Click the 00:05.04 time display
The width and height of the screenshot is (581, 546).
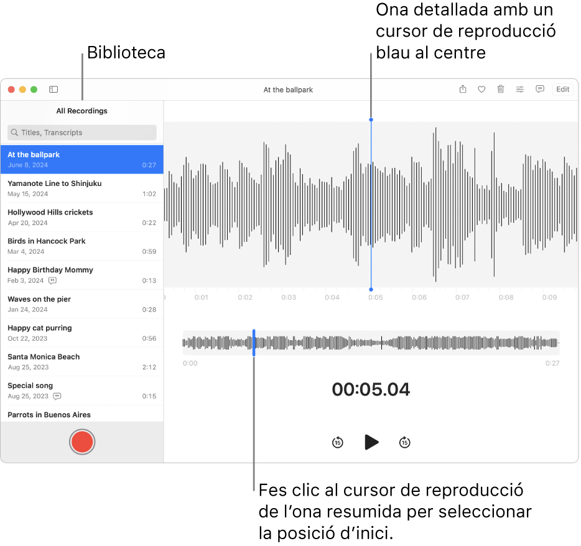click(371, 390)
